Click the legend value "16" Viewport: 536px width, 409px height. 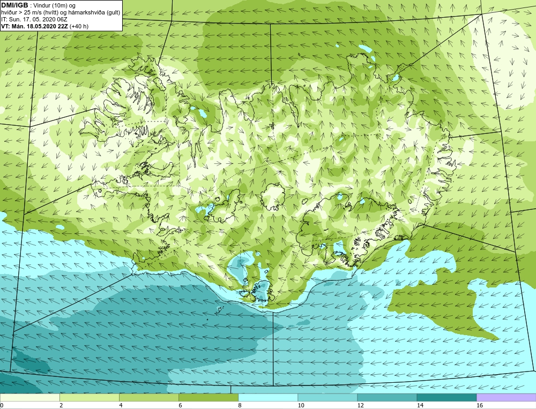tap(480, 405)
